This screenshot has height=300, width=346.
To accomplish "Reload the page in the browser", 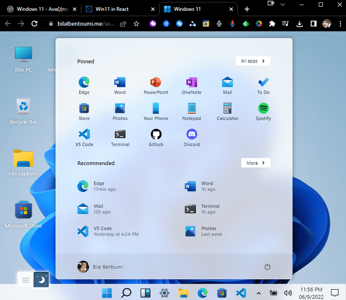I will pos(34,24).
